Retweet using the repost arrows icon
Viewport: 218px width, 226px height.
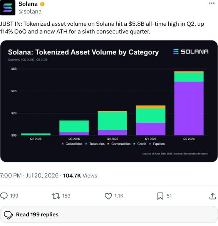(x=56, y=196)
